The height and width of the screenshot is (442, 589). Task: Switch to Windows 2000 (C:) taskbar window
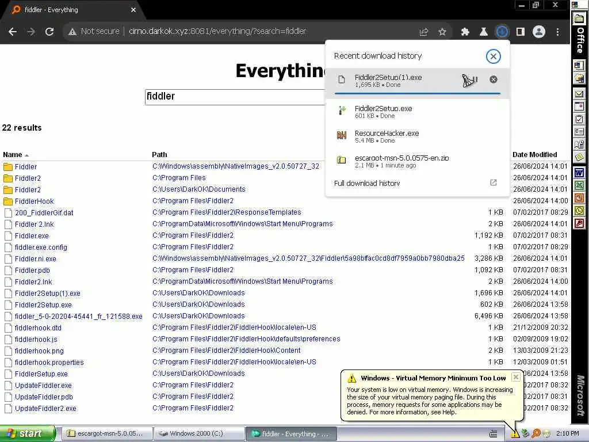(198, 434)
